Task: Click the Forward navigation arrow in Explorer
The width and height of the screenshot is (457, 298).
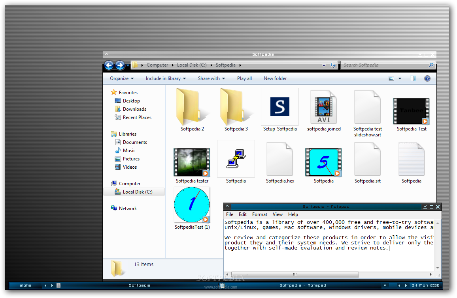Action: pyautogui.click(x=120, y=65)
